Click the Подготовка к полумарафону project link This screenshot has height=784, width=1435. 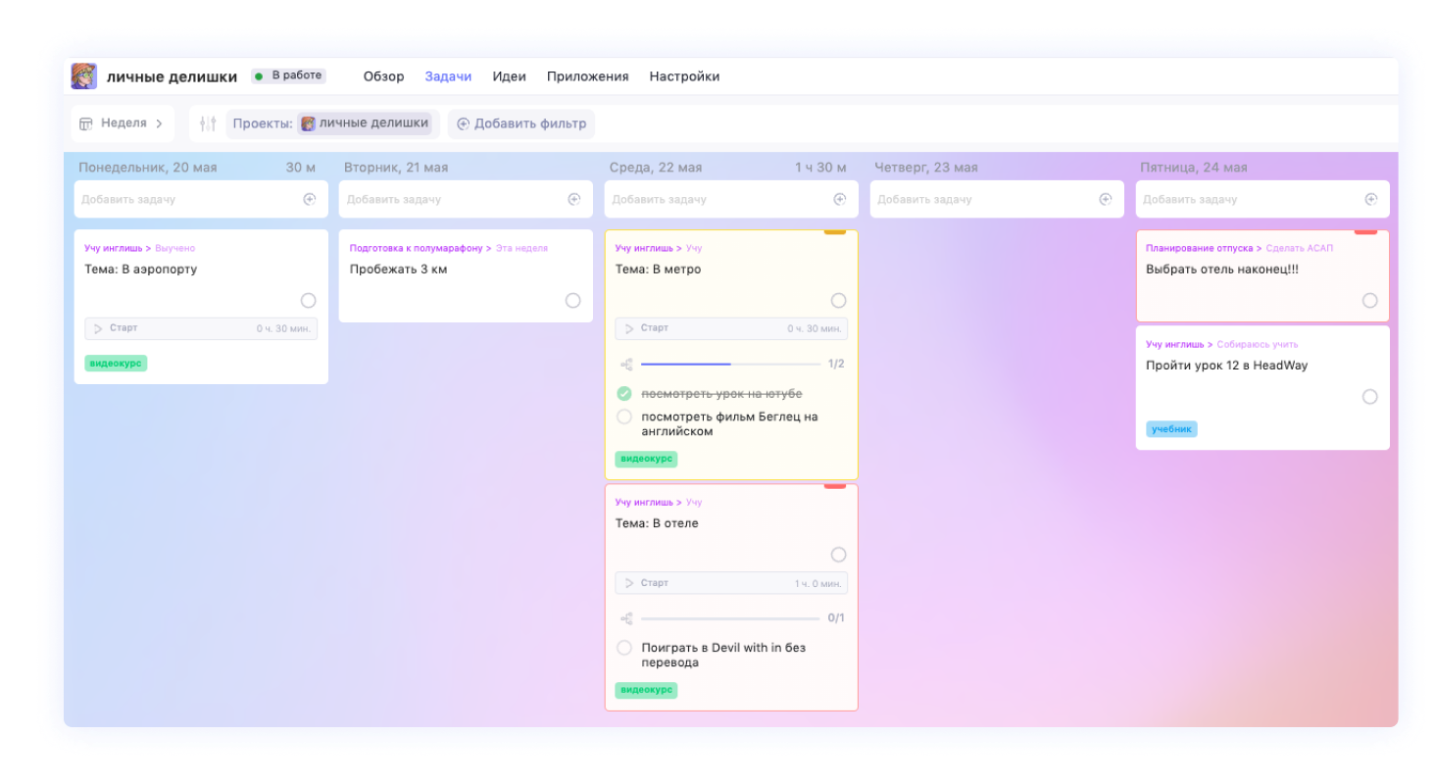(x=415, y=248)
